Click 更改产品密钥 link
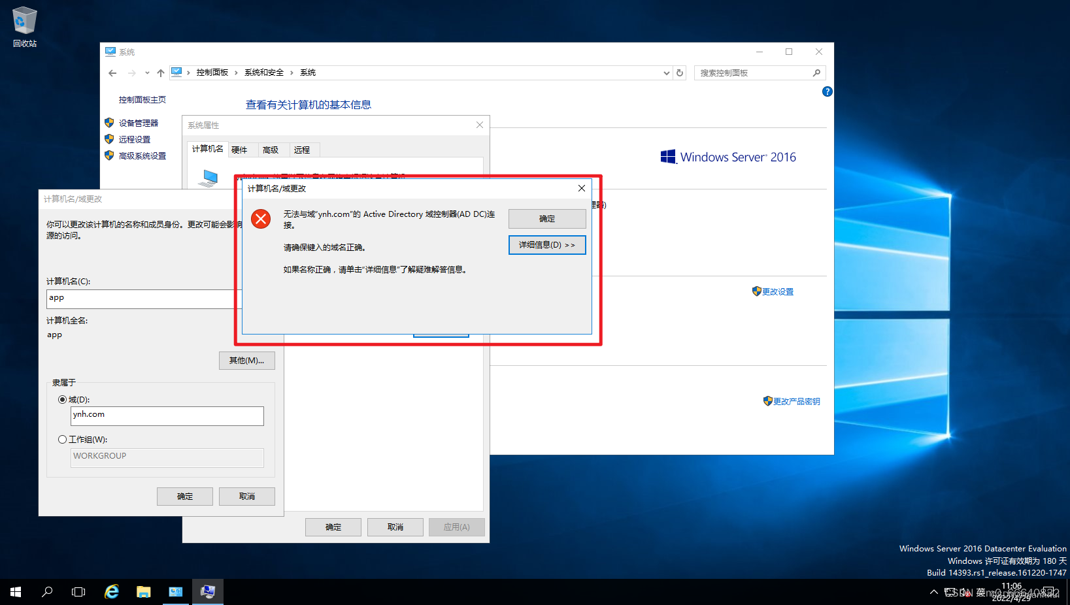Image resolution: width=1070 pixels, height=605 pixels. [x=796, y=402]
